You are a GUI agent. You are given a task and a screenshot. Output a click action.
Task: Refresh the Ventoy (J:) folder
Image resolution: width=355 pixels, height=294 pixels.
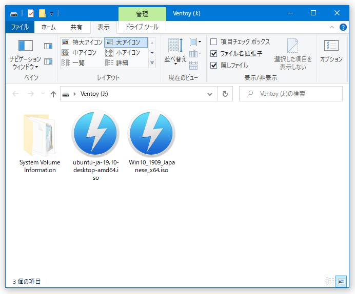click(225, 94)
